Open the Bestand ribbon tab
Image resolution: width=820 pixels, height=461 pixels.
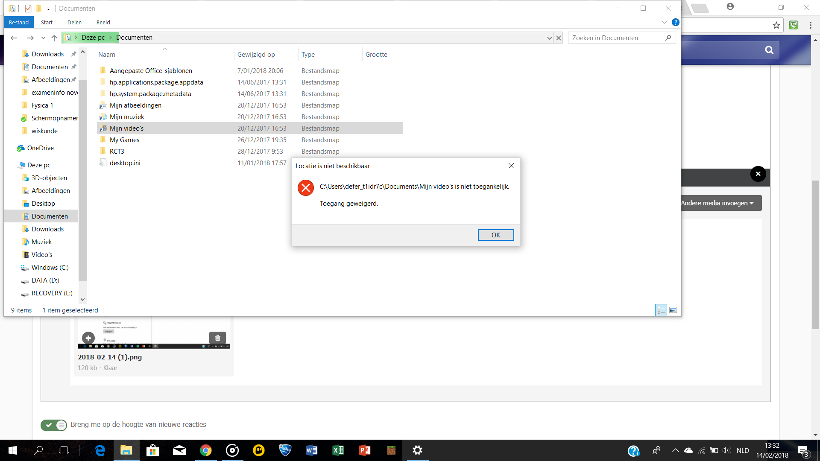click(x=19, y=22)
